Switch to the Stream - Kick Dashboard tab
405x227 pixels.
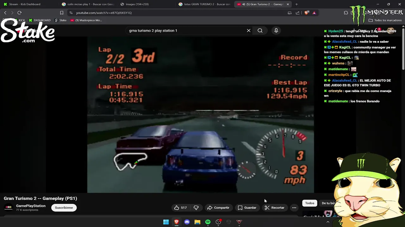tap(29, 4)
